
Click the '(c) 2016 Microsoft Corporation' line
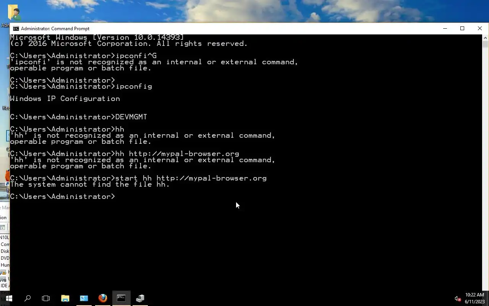point(129,44)
